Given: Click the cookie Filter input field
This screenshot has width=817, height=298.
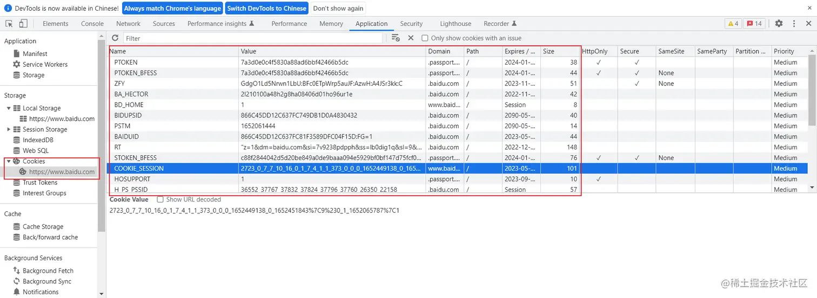Looking at the screenshot, I should pyautogui.click(x=253, y=38).
